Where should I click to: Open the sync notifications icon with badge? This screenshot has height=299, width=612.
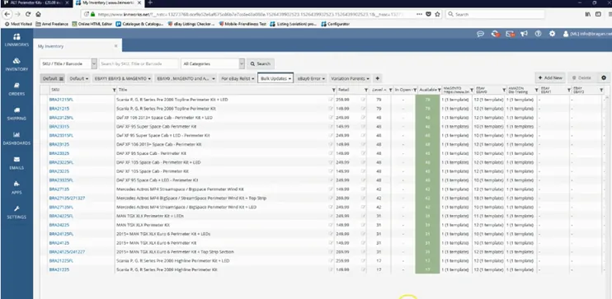(x=496, y=34)
